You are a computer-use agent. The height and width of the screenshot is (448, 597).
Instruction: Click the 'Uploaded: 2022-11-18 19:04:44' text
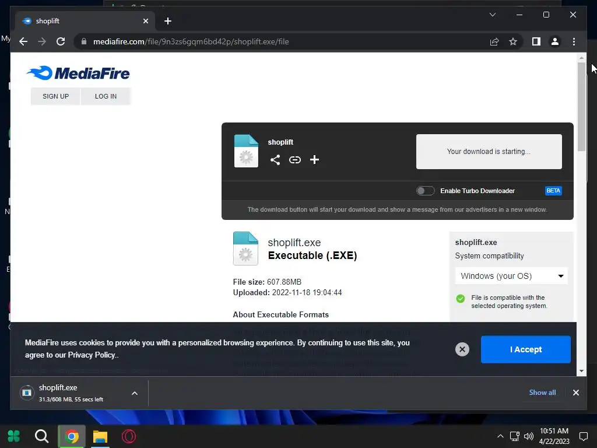[287, 293]
